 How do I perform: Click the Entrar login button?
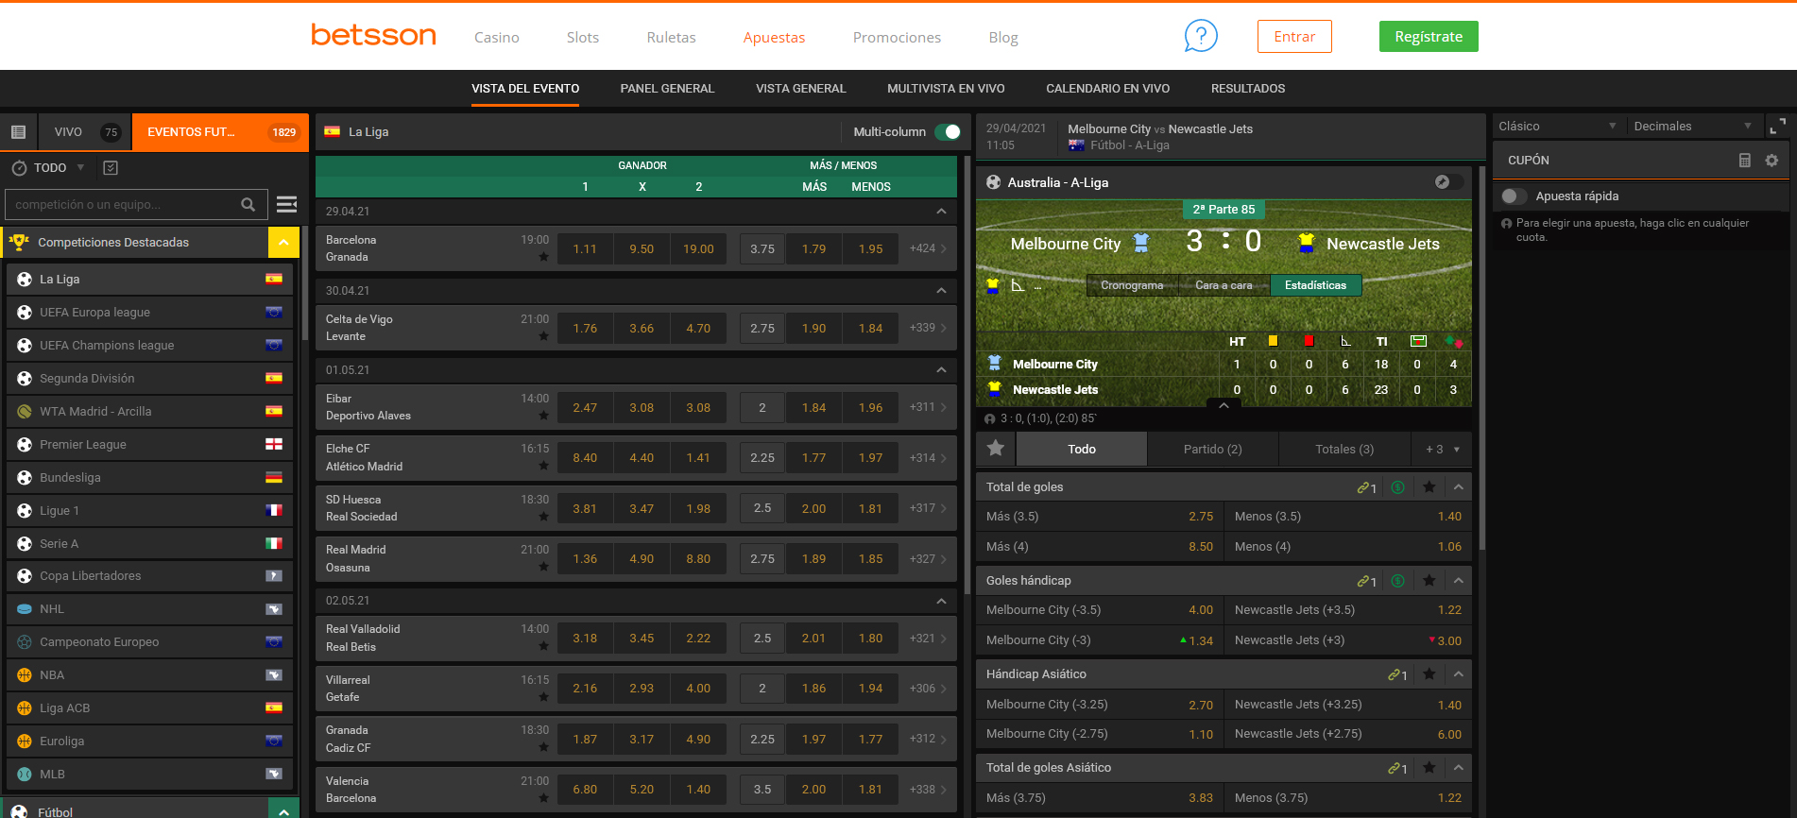click(x=1294, y=37)
